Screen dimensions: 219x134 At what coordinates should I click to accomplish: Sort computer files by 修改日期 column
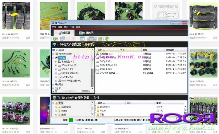click(x=176, y=50)
